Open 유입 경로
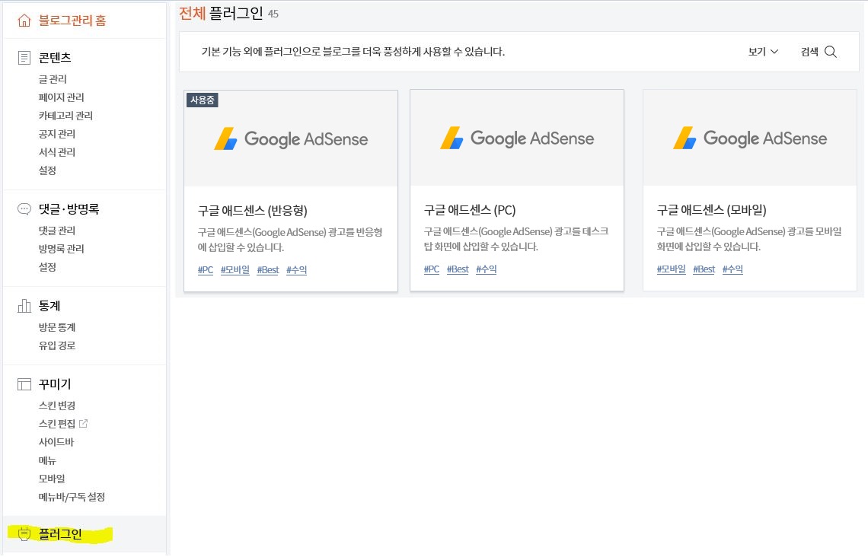 tap(57, 345)
